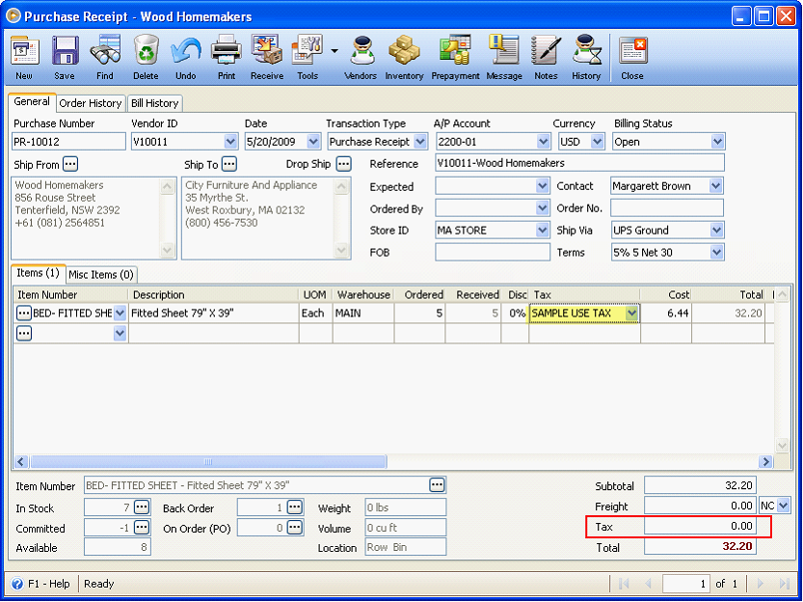The width and height of the screenshot is (803, 602).
Task: Open On Order (PO) ellipsis button
Action: click(x=294, y=527)
